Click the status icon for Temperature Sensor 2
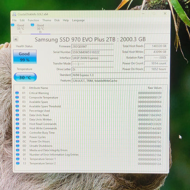 pos(18,164)
